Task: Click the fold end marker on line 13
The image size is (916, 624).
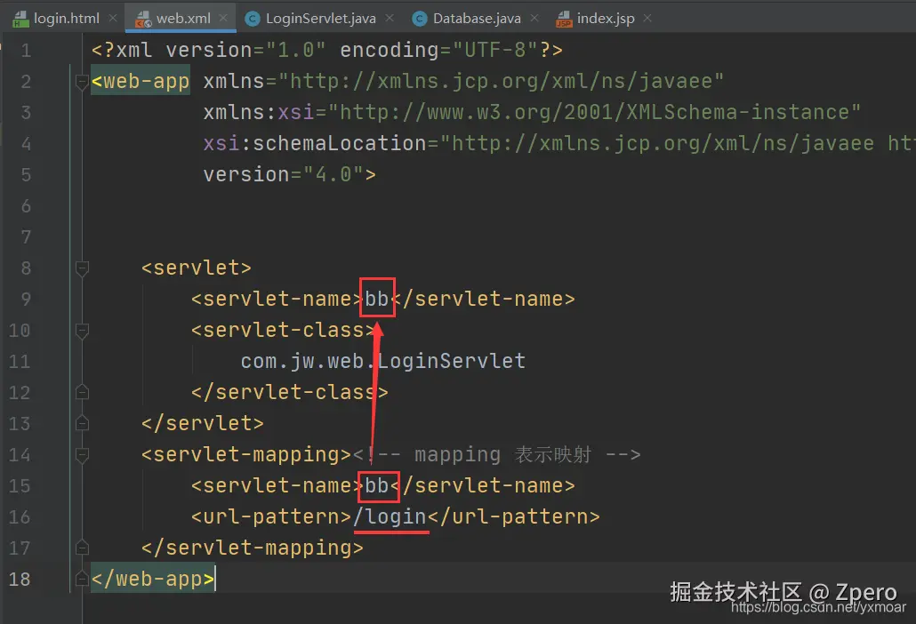Action: (x=82, y=423)
